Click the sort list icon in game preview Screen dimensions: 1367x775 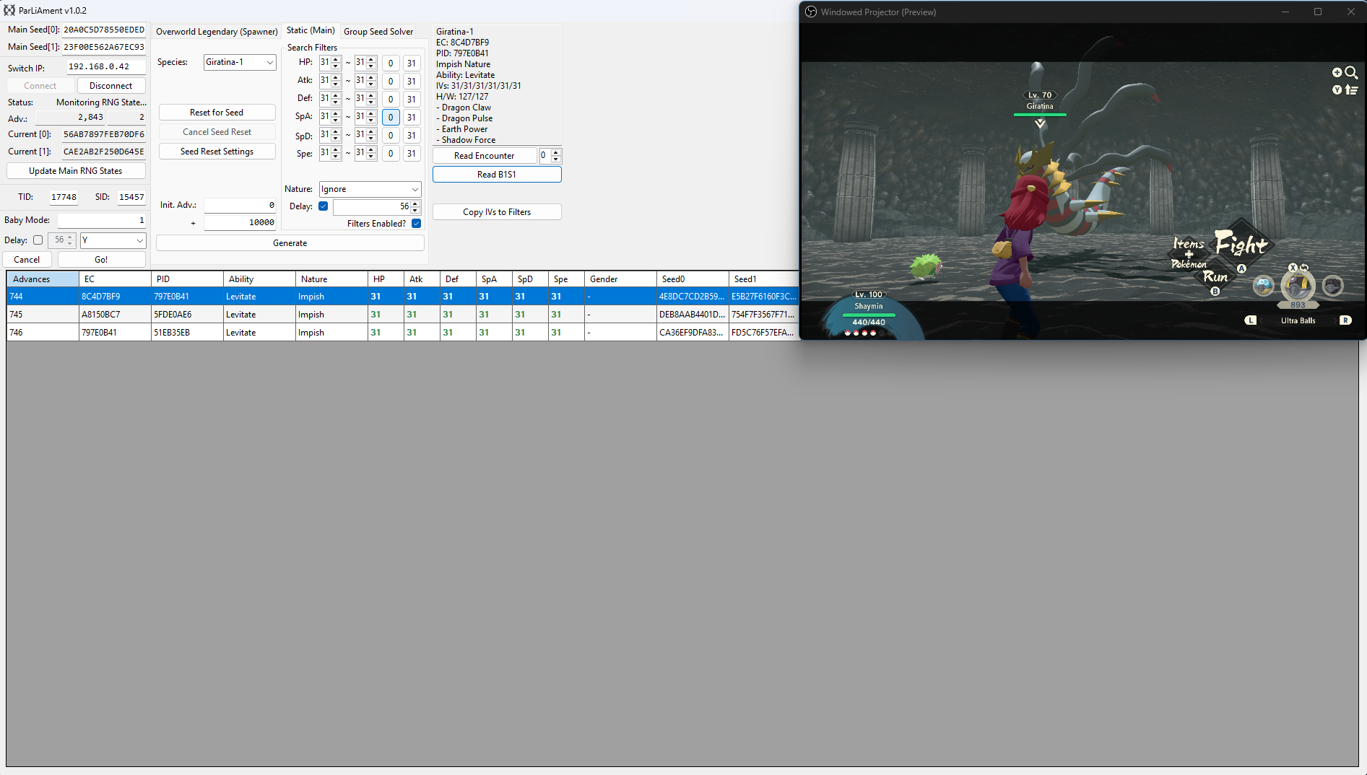1351,89
